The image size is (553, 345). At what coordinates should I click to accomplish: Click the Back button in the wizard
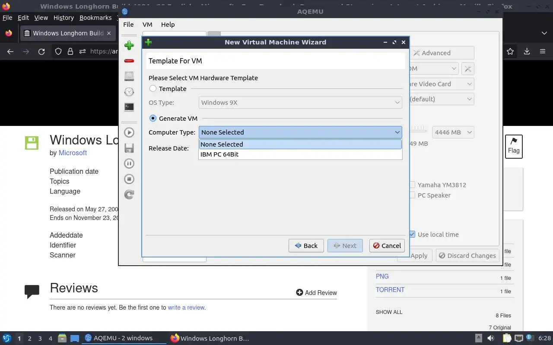306,245
